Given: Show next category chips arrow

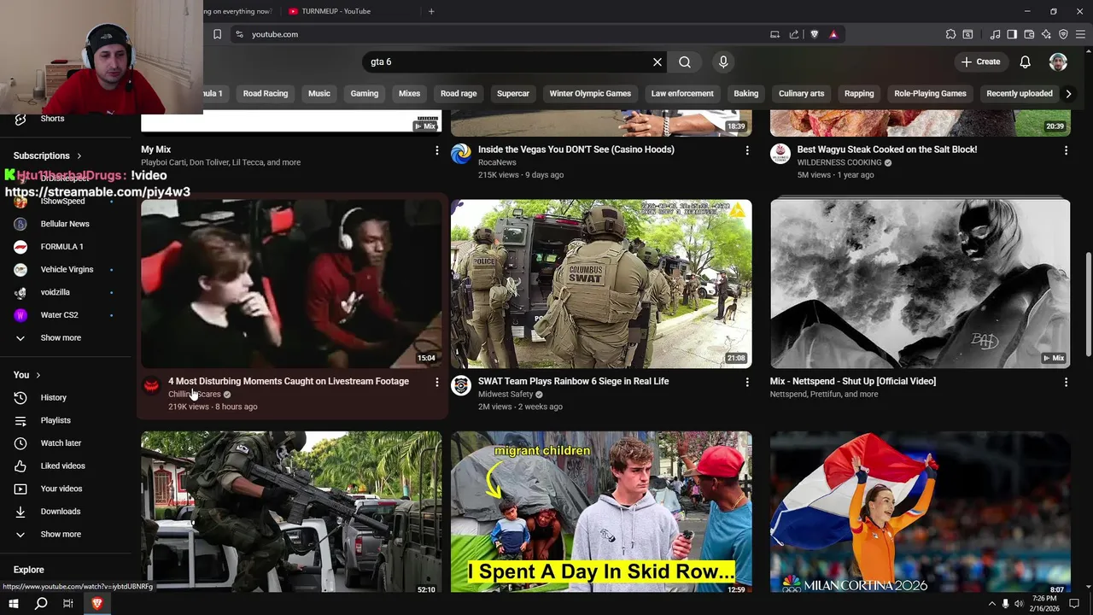Looking at the screenshot, I should 1068,93.
